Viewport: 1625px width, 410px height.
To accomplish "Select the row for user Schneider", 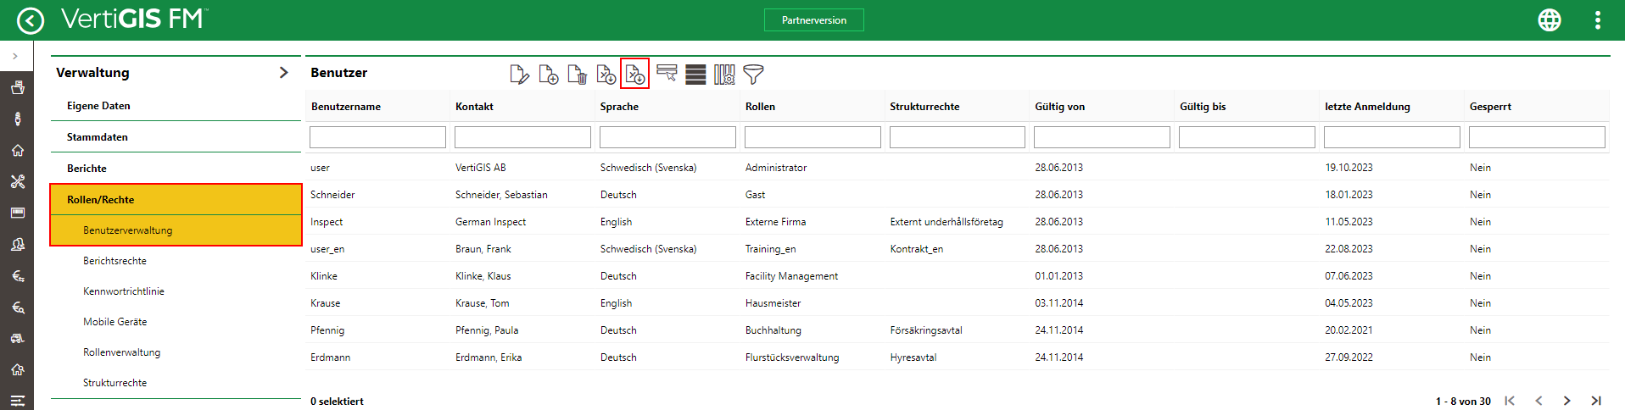I will tap(957, 195).
